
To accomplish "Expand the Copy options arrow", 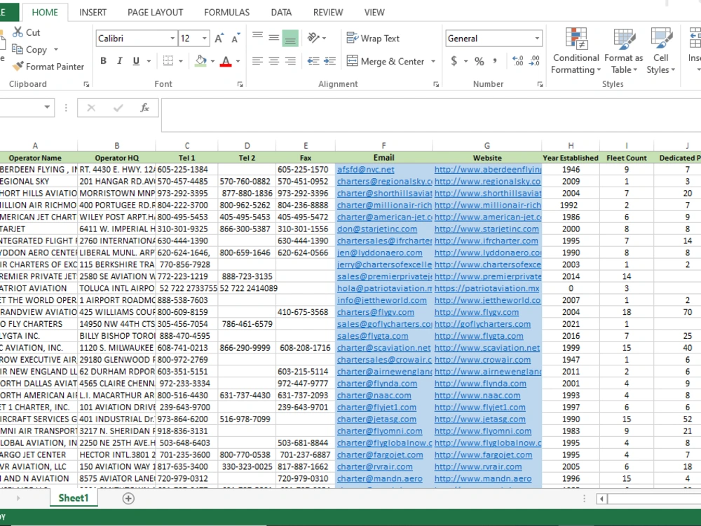I will pos(56,49).
